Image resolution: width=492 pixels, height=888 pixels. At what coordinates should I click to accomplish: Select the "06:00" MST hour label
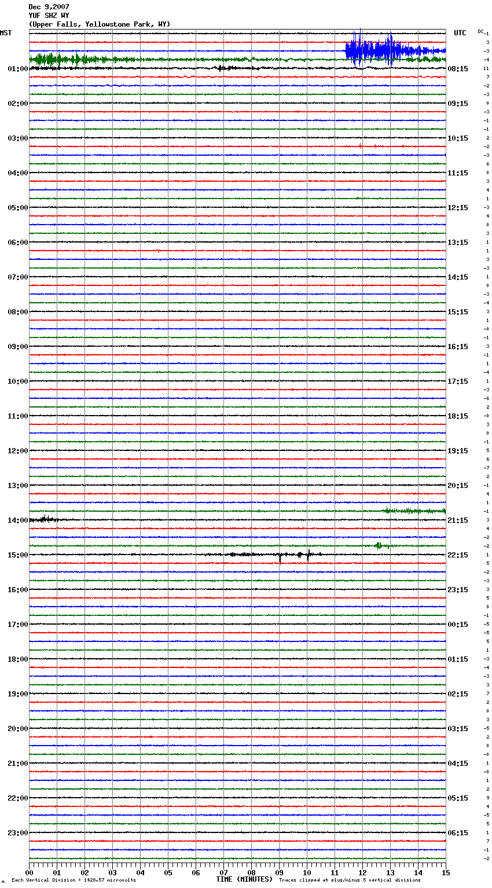pyautogui.click(x=18, y=243)
